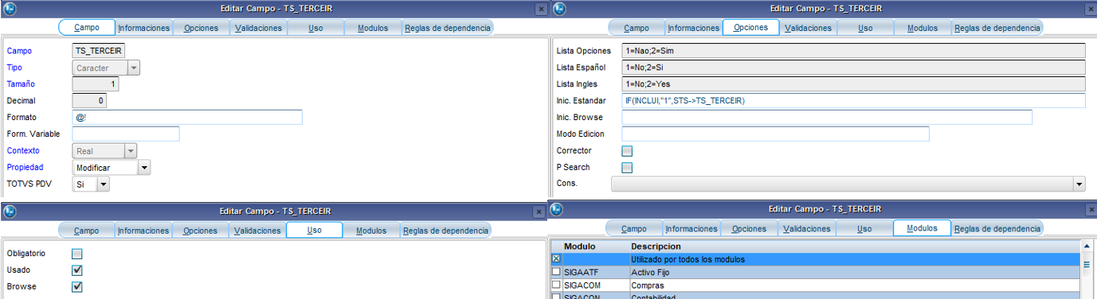Image resolution: width=1097 pixels, height=299 pixels.
Task: Toggle the Corrector checkbox
Action: (x=627, y=150)
